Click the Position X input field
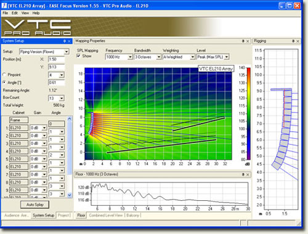This screenshot has height=234, width=308. click(x=57, y=59)
